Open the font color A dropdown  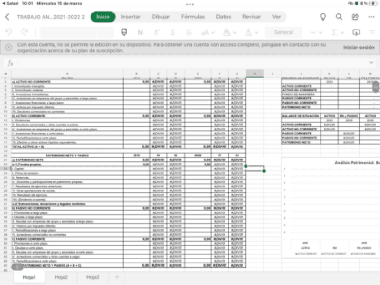tap(251, 32)
